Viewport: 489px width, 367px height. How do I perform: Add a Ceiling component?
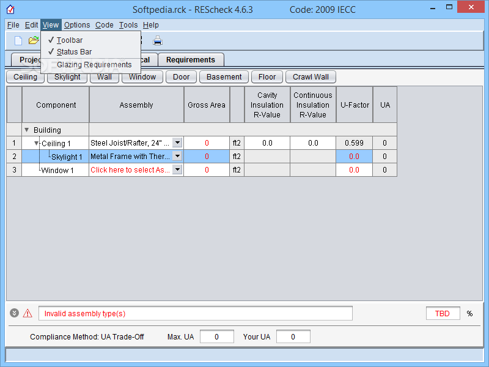[25, 77]
